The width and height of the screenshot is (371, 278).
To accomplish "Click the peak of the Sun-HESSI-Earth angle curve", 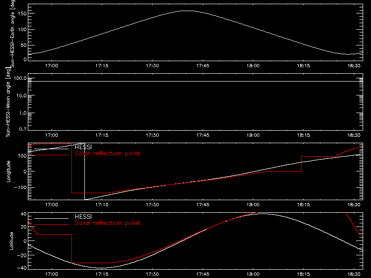I will point(187,11).
